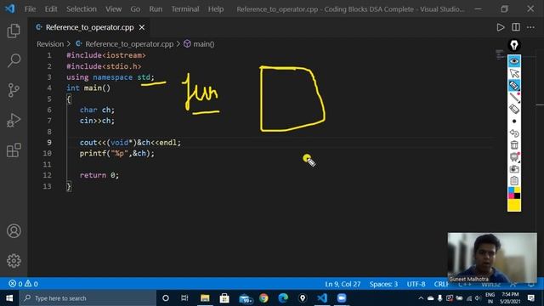Viewport: 544px width, 306px height.
Task: Open the Zoom app on the taskbar
Action: (342, 298)
